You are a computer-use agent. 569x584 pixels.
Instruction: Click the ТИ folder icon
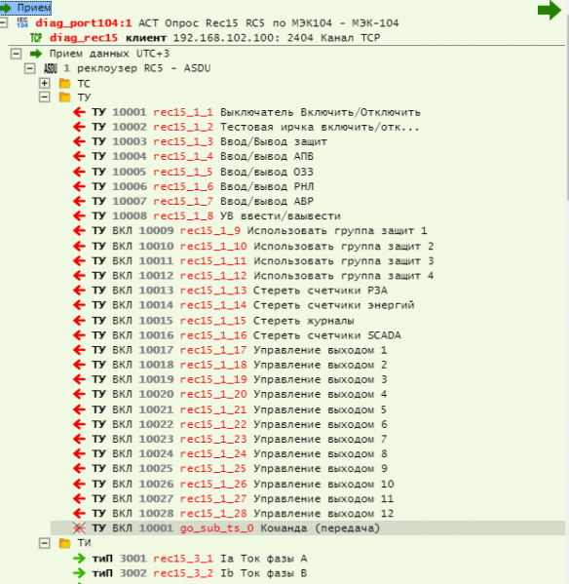(x=64, y=543)
